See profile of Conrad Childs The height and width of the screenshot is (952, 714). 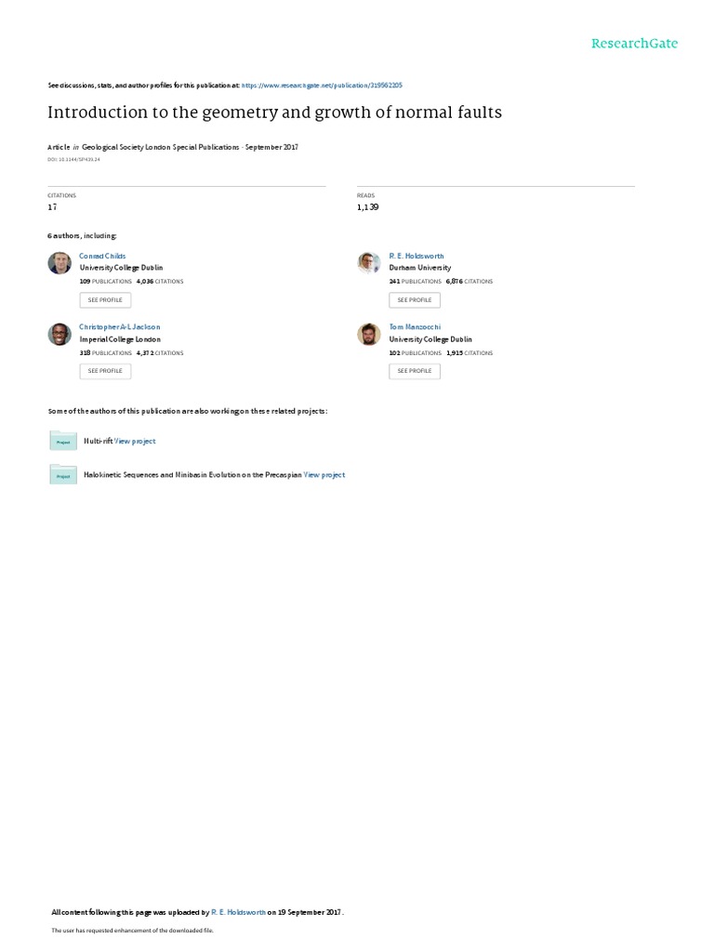[x=105, y=300]
